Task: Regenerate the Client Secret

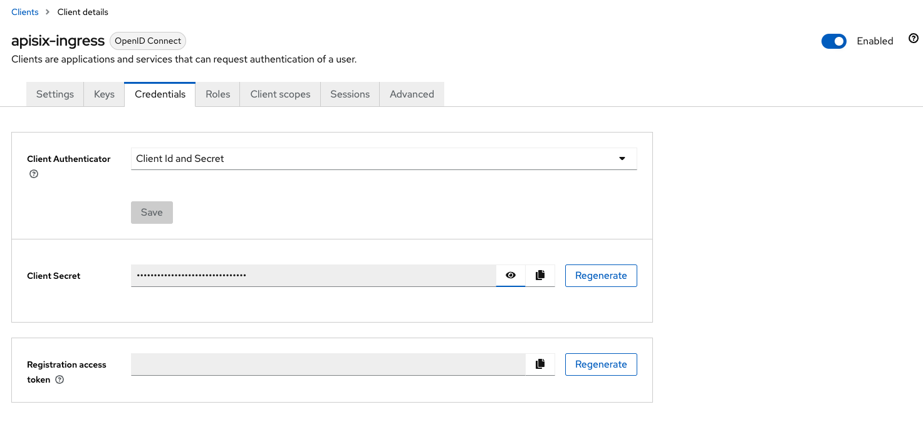Action: [600, 275]
